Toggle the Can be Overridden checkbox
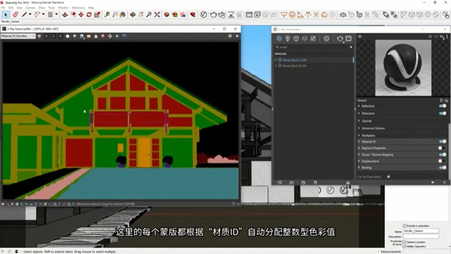This screenshot has width=451, height=254. click(x=389, y=177)
